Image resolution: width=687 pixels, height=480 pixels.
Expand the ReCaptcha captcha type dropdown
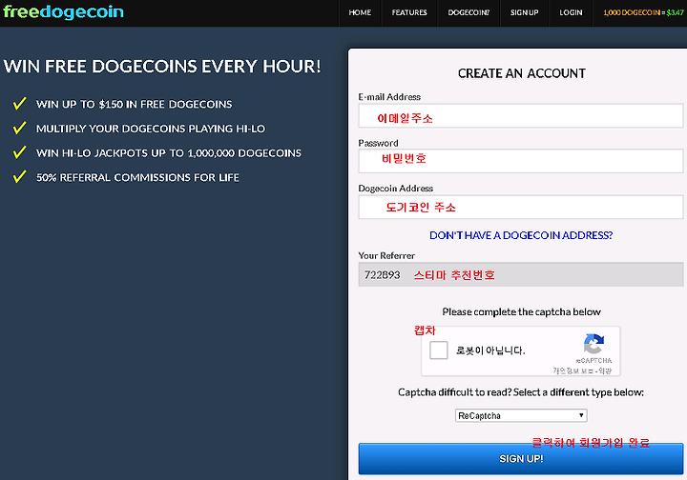[521, 415]
